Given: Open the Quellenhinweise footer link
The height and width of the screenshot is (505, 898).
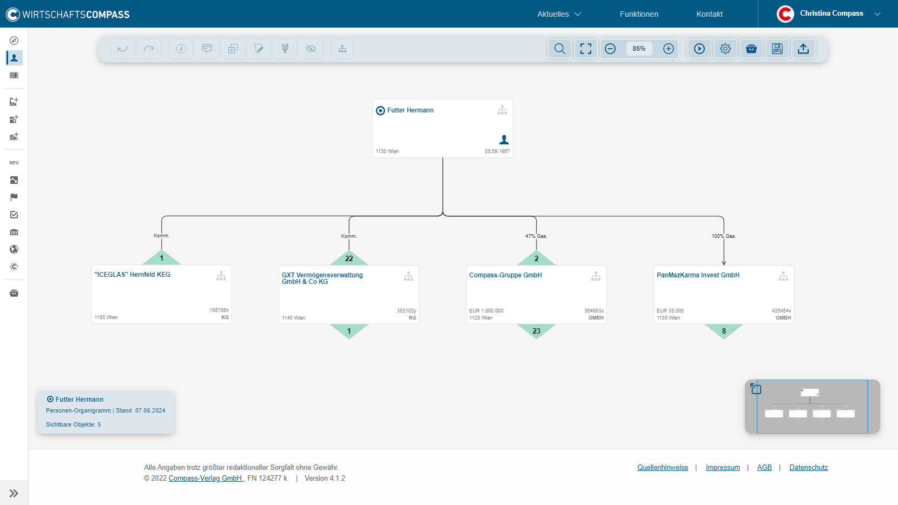Looking at the screenshot, I should (x=663, y=468).
